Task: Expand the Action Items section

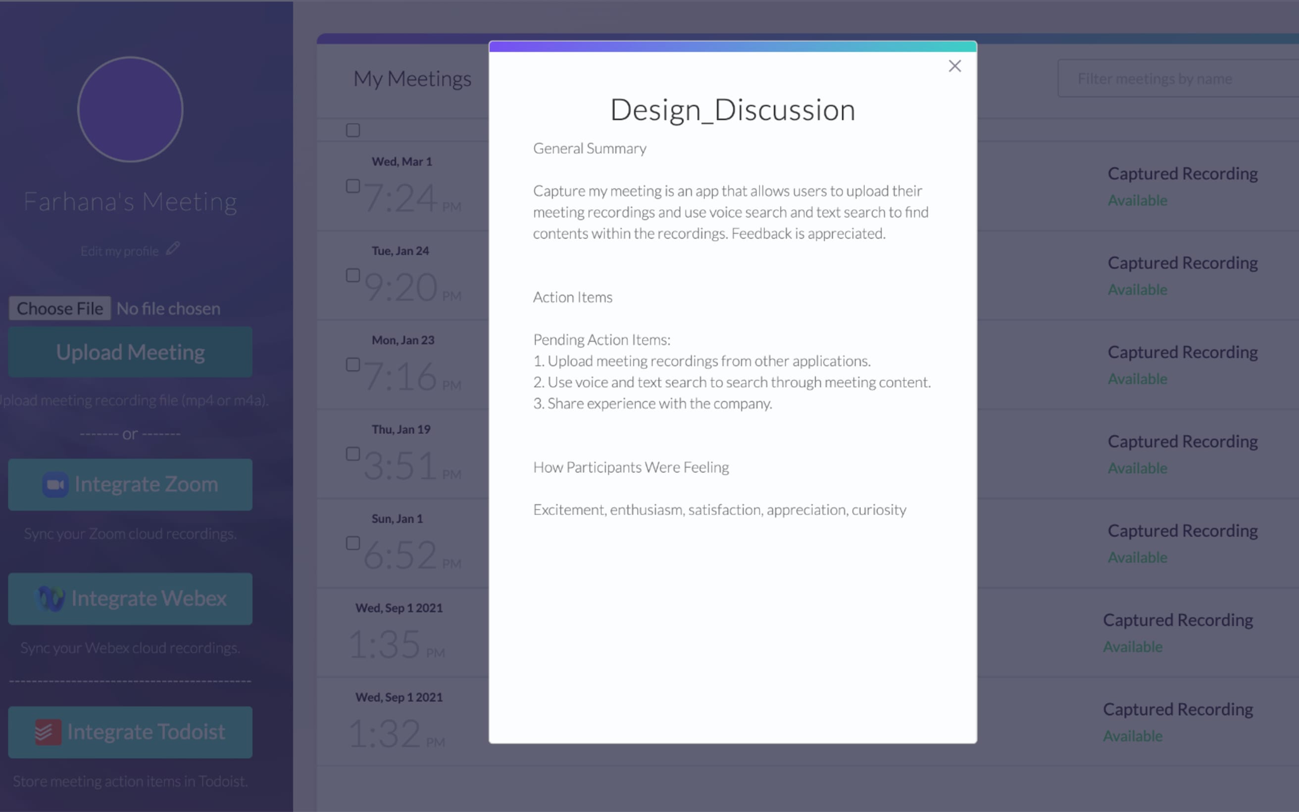Action: point(571,297)
